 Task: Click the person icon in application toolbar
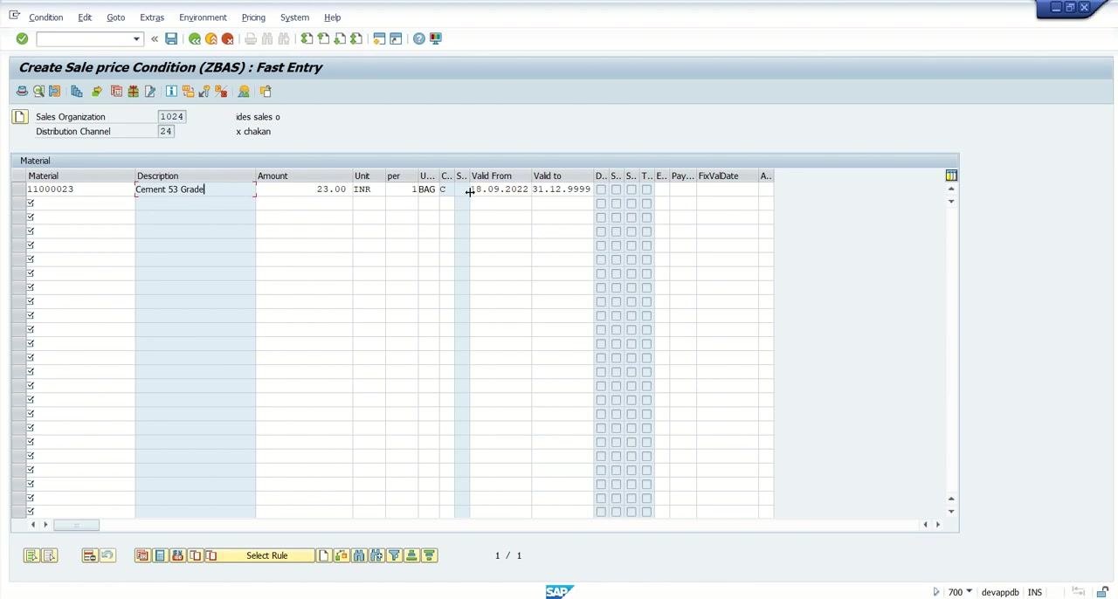(x=244, y=91)
